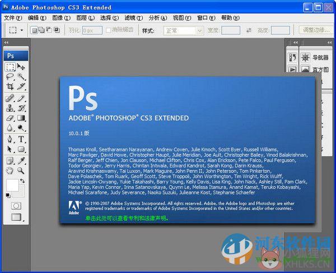The width and height of the screenshot is (336, 273).
Task: Click the 10.0.1 版 version text
Action: [x=79, y=133]
